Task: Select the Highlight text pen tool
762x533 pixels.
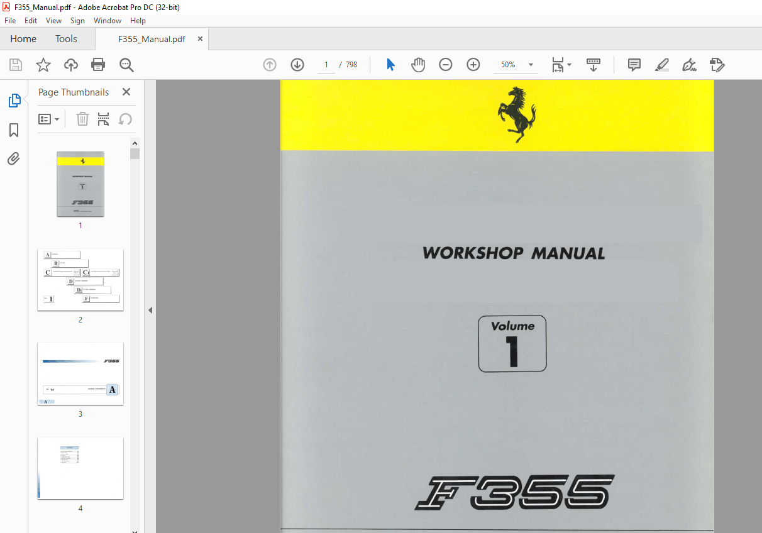Action: point(662,65)
